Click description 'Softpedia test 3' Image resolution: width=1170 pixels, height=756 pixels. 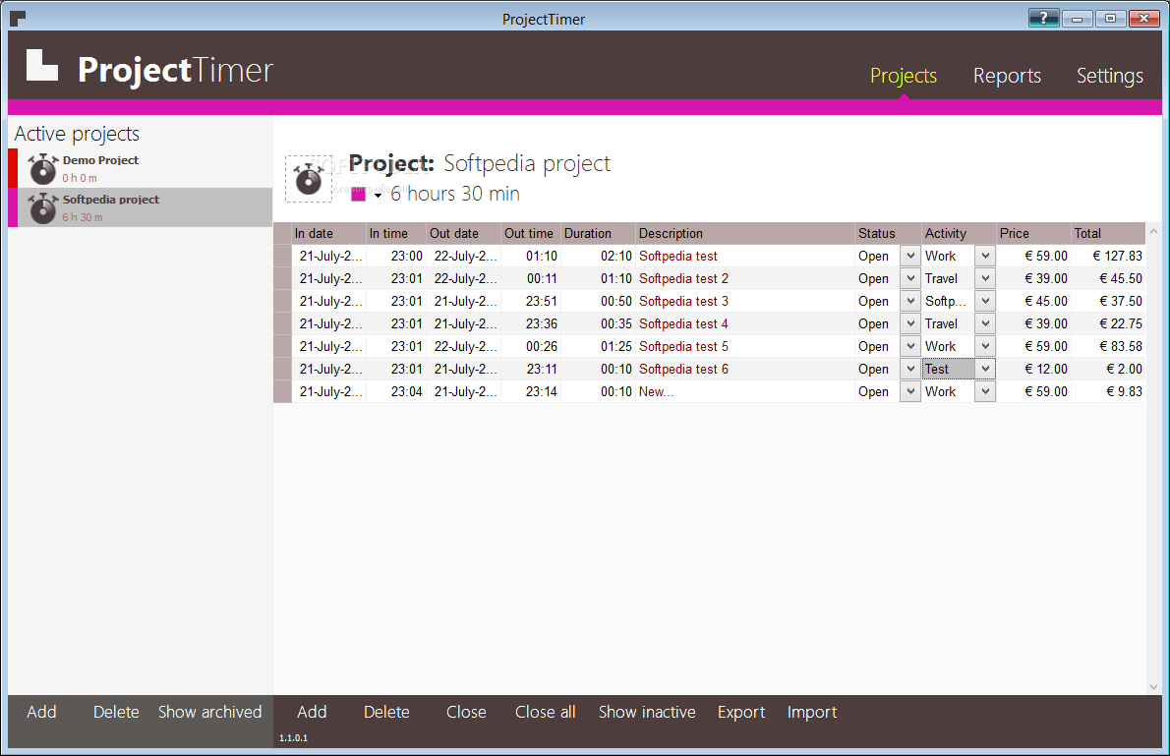(x=683, y=301)
